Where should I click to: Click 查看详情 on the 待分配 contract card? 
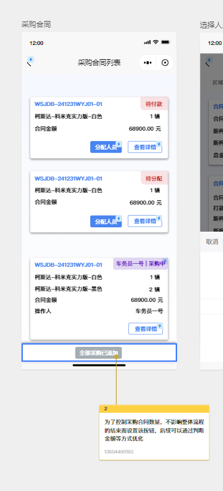point(145,221)
